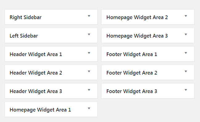200x122 pixels.
Task: Click Footer Widget Area 3 title
Action: click(132, 91)
